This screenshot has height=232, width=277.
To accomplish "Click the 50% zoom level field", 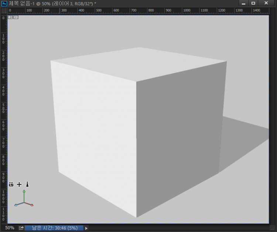I will click(10, 228).
